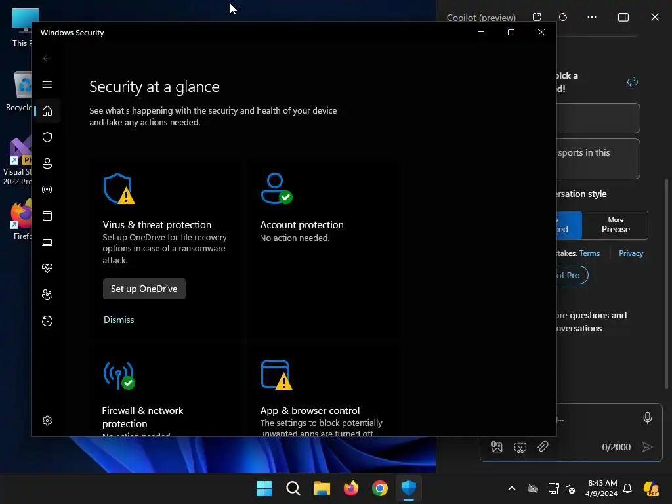The height and width of the screenshot is (504, 672).
Task: Open the Virus & threat protection heading
Action: click(x=157, y=225)
